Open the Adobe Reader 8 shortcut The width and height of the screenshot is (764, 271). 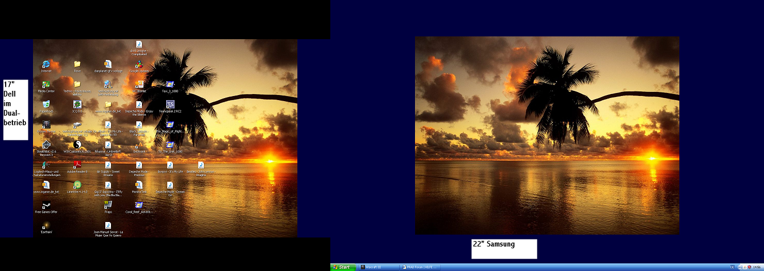tap(77, 165)
